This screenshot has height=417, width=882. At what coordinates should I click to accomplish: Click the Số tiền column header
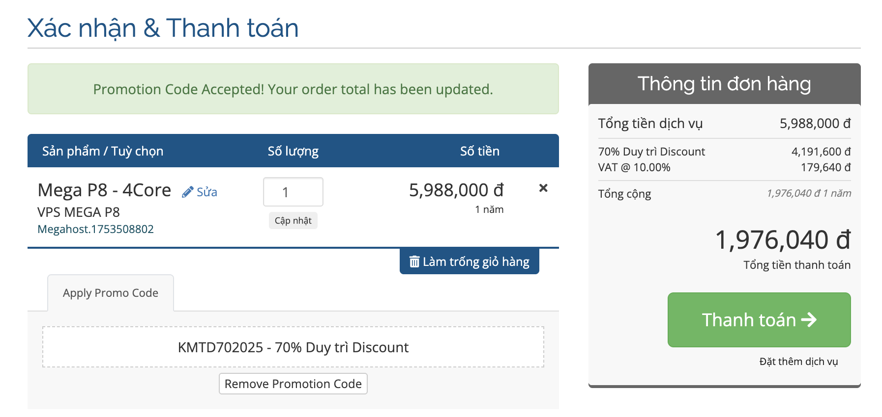point(480,151)
